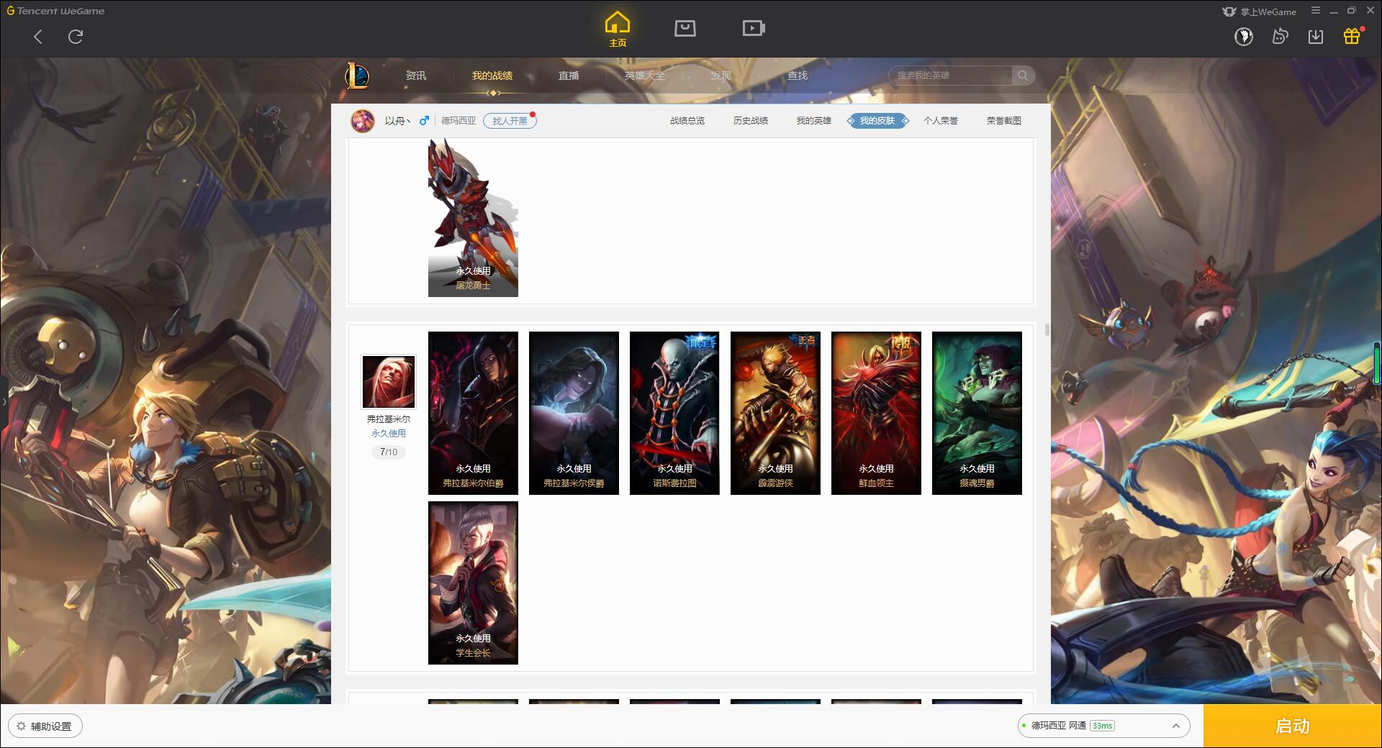This screenshot has width=1382, height=748.
Task: Expand the left-edge sidebar arrow
Action: point(4,402)
